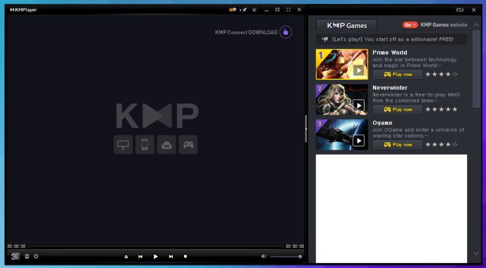Click the eject / open file button
Viewport: 486px width, 268px height.
[126, 257]
